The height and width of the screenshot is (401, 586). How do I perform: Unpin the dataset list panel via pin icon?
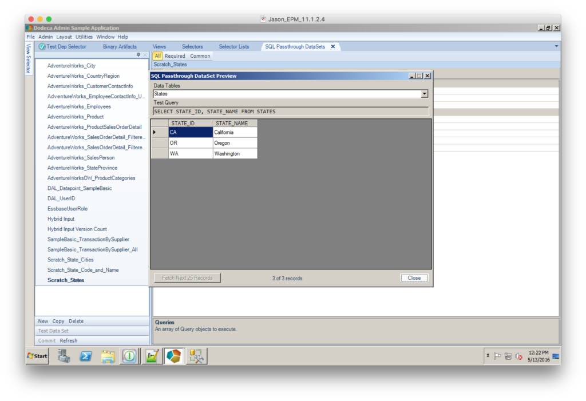pos(139,55)
